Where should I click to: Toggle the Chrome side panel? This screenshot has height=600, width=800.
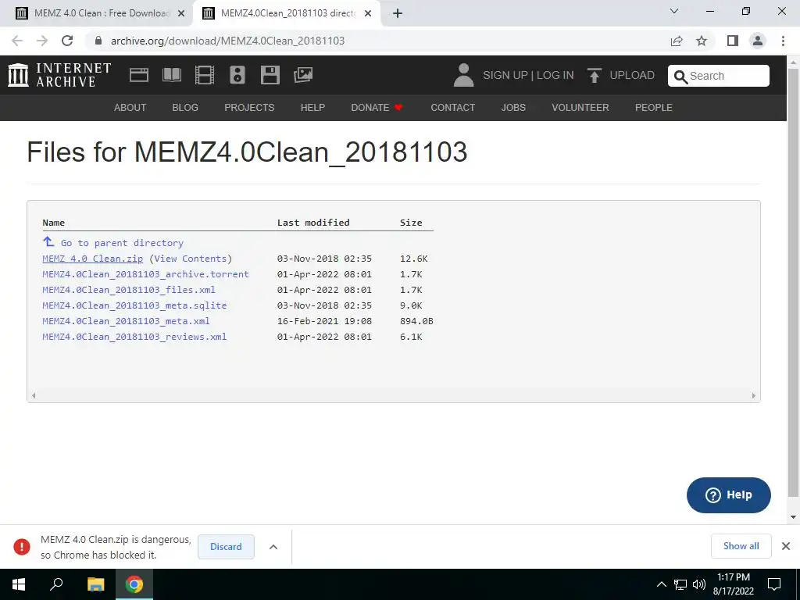pyautogui.click(x=733, y=41)
